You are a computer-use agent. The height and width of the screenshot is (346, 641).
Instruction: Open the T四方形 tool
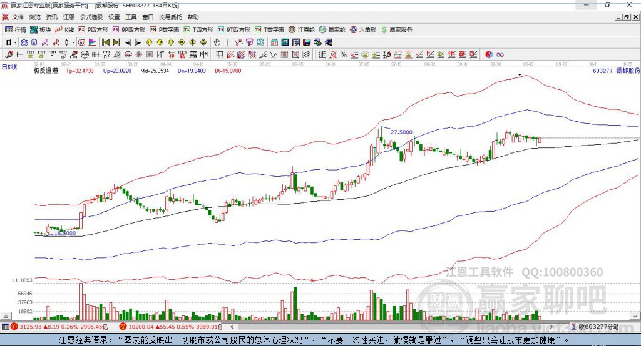(198, 30)
